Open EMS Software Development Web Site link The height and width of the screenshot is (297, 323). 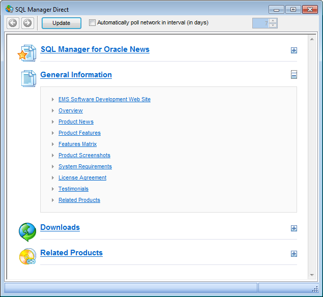click(x=104, y=99)
